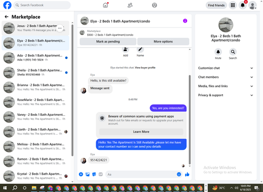
Task: Open the View buyer profile link
Action: 145,68
